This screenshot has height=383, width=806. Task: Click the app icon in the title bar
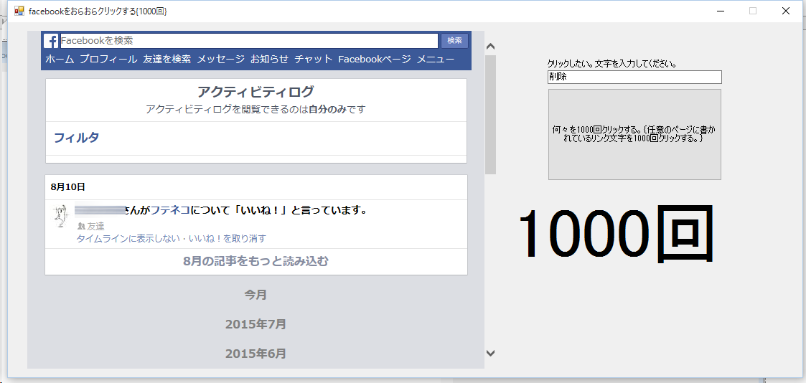[x=19, y=11]
